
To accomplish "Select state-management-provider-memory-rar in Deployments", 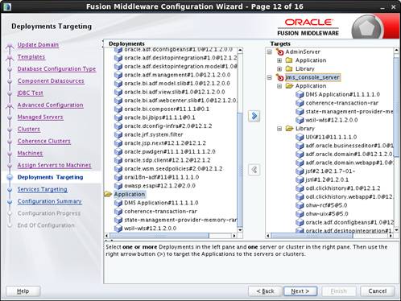I will pos(180,220).
